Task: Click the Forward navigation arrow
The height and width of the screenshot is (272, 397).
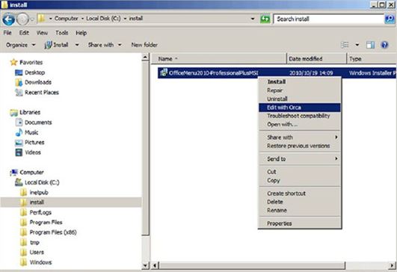Action: point(22,19)
